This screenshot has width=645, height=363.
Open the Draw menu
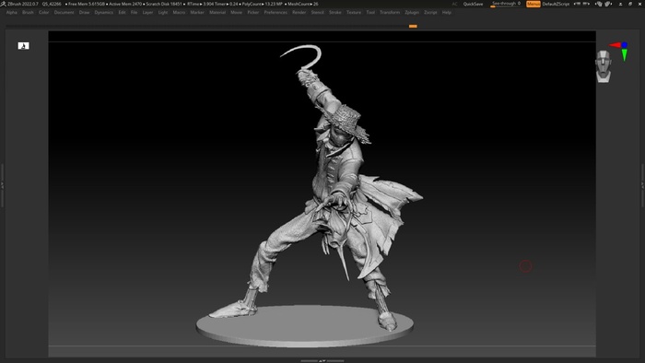pyautogui.click(x=84, y=12)
